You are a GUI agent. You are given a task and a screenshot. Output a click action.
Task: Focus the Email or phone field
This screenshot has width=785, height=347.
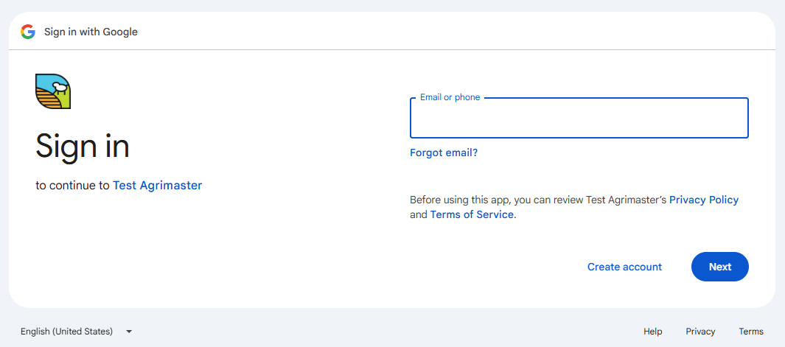(x=579, y=118)
